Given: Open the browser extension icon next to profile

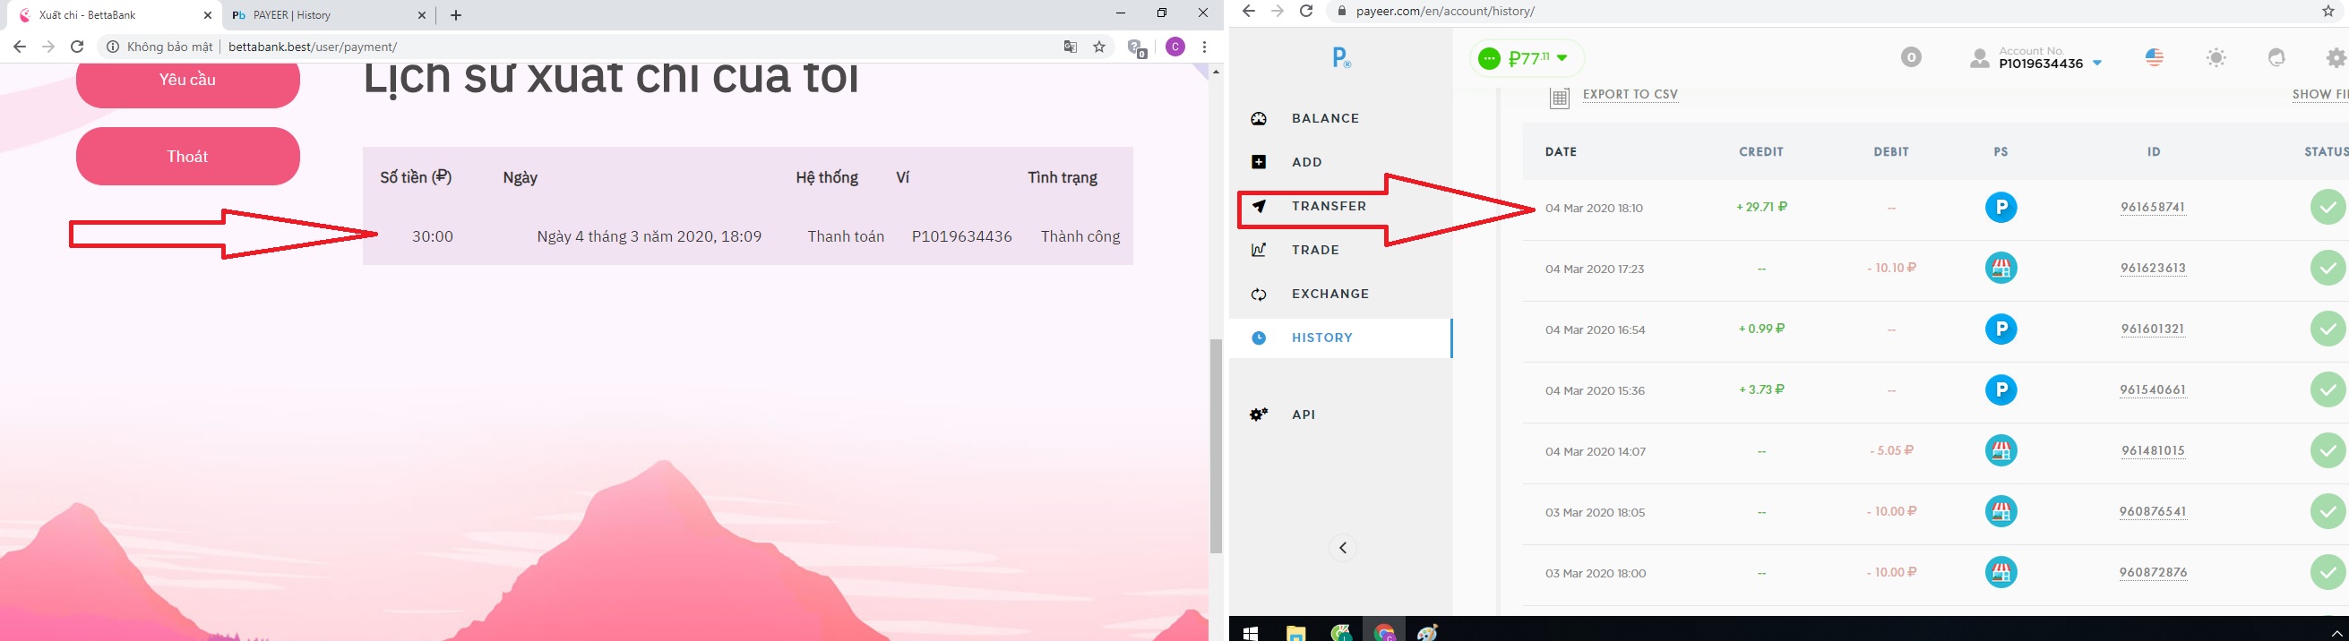Looking at the screenshot, I should click(1137, 48).
